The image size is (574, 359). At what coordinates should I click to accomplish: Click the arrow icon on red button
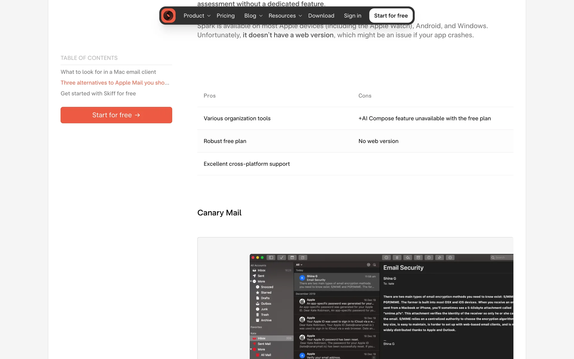[138, 115]
